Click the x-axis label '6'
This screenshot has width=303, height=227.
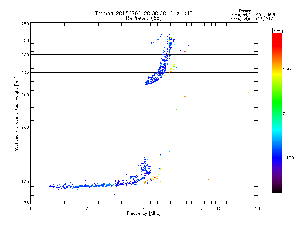[177, 208]
